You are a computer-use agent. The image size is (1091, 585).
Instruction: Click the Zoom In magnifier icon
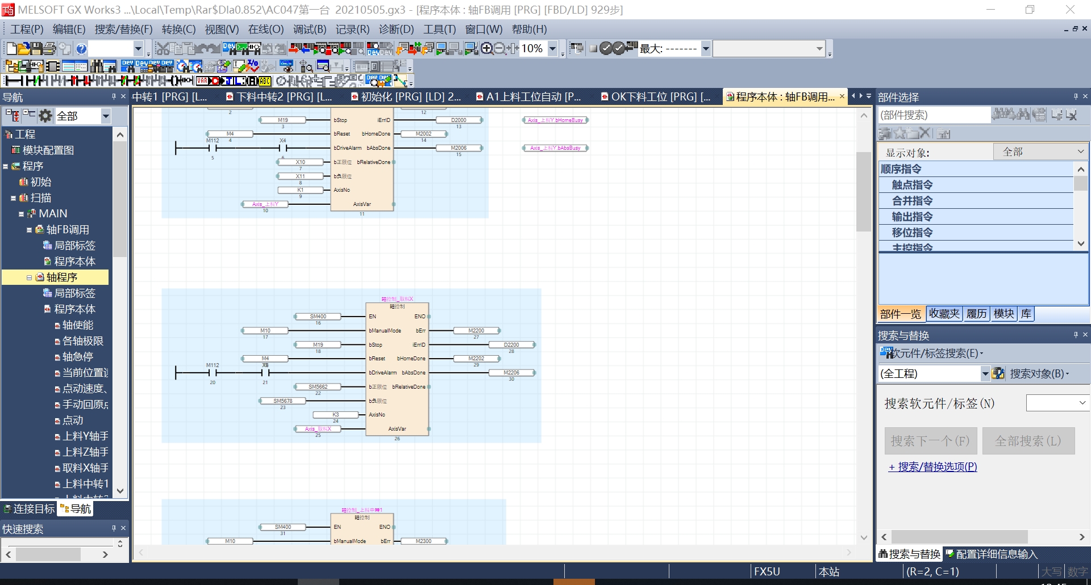[487, 49]
